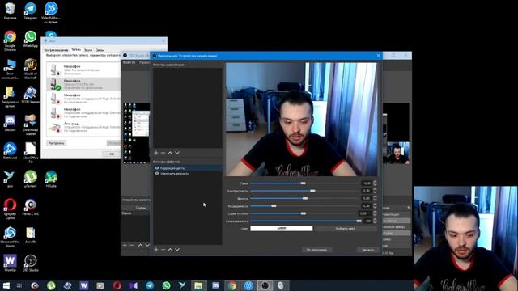Remove scene with minus icon in OBS main window
This screenshot has width=518, height=291.
(x=132, y=245)
